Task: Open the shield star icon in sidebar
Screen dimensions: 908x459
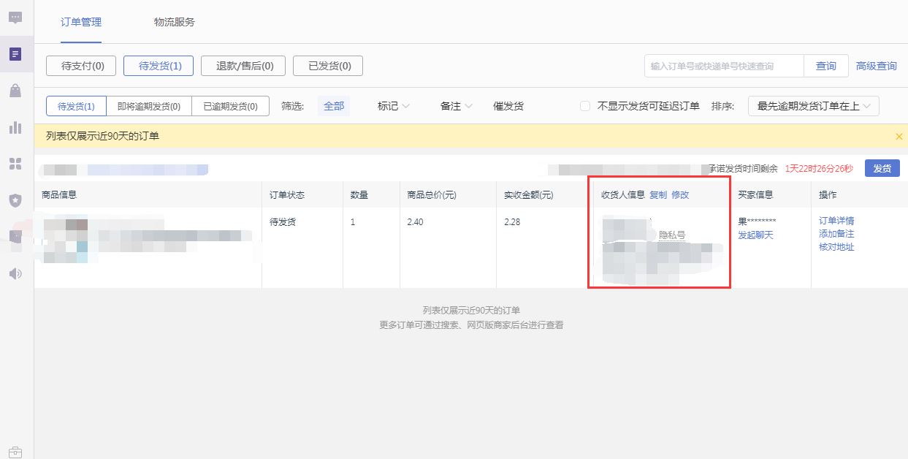Action: [x=15, y=200]
